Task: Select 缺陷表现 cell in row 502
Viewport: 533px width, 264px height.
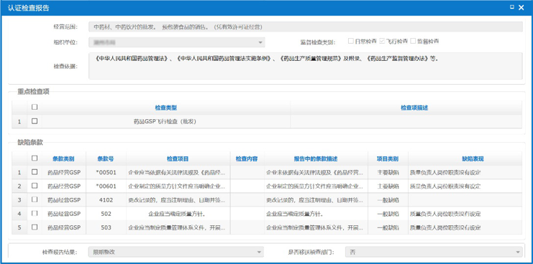Action: coord(465,214)
